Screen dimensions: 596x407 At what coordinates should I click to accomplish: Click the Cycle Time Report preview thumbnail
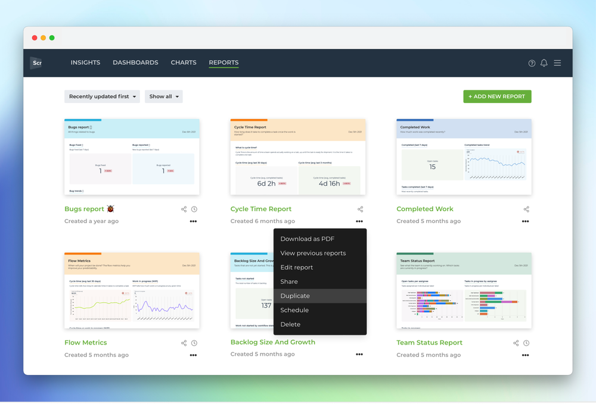(298, 157)
